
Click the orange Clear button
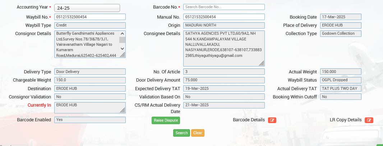click(198, 133)
